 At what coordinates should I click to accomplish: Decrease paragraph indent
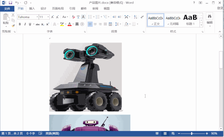[x=114, y=17]
